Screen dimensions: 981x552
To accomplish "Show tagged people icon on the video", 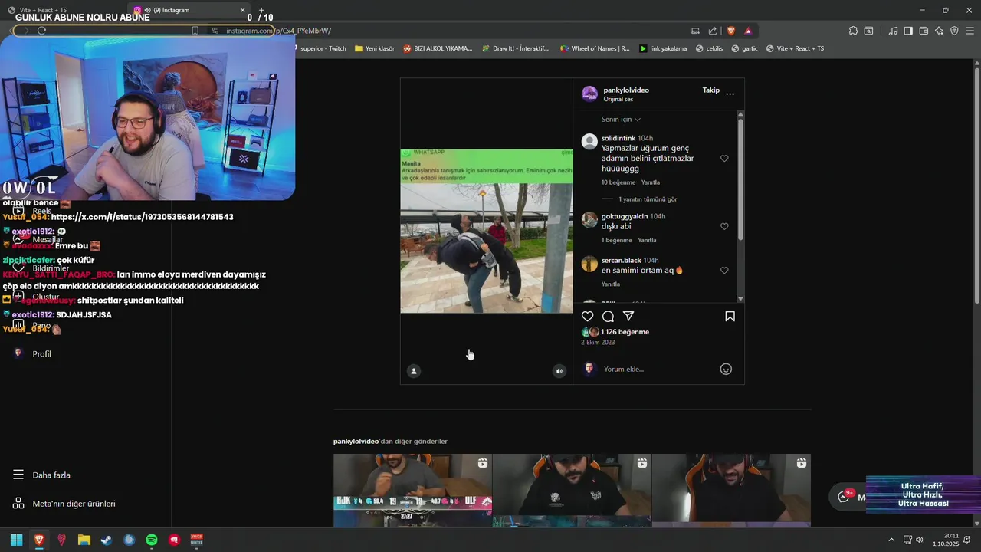I will click(x=414, y=371).
